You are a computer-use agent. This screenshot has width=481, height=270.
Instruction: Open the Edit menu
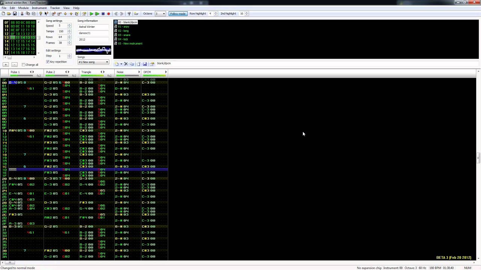(12, 8)
